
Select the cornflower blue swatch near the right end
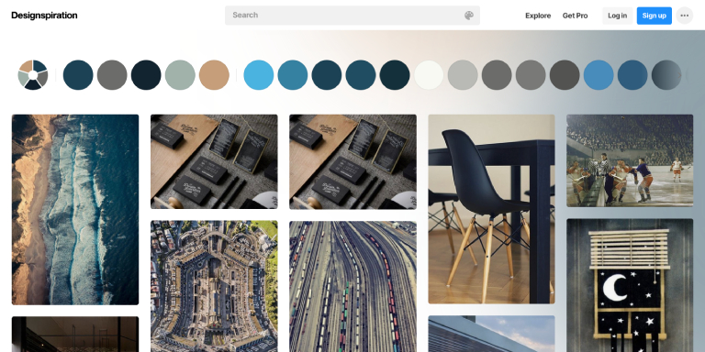pyautogui.click(x=599, y=75)
